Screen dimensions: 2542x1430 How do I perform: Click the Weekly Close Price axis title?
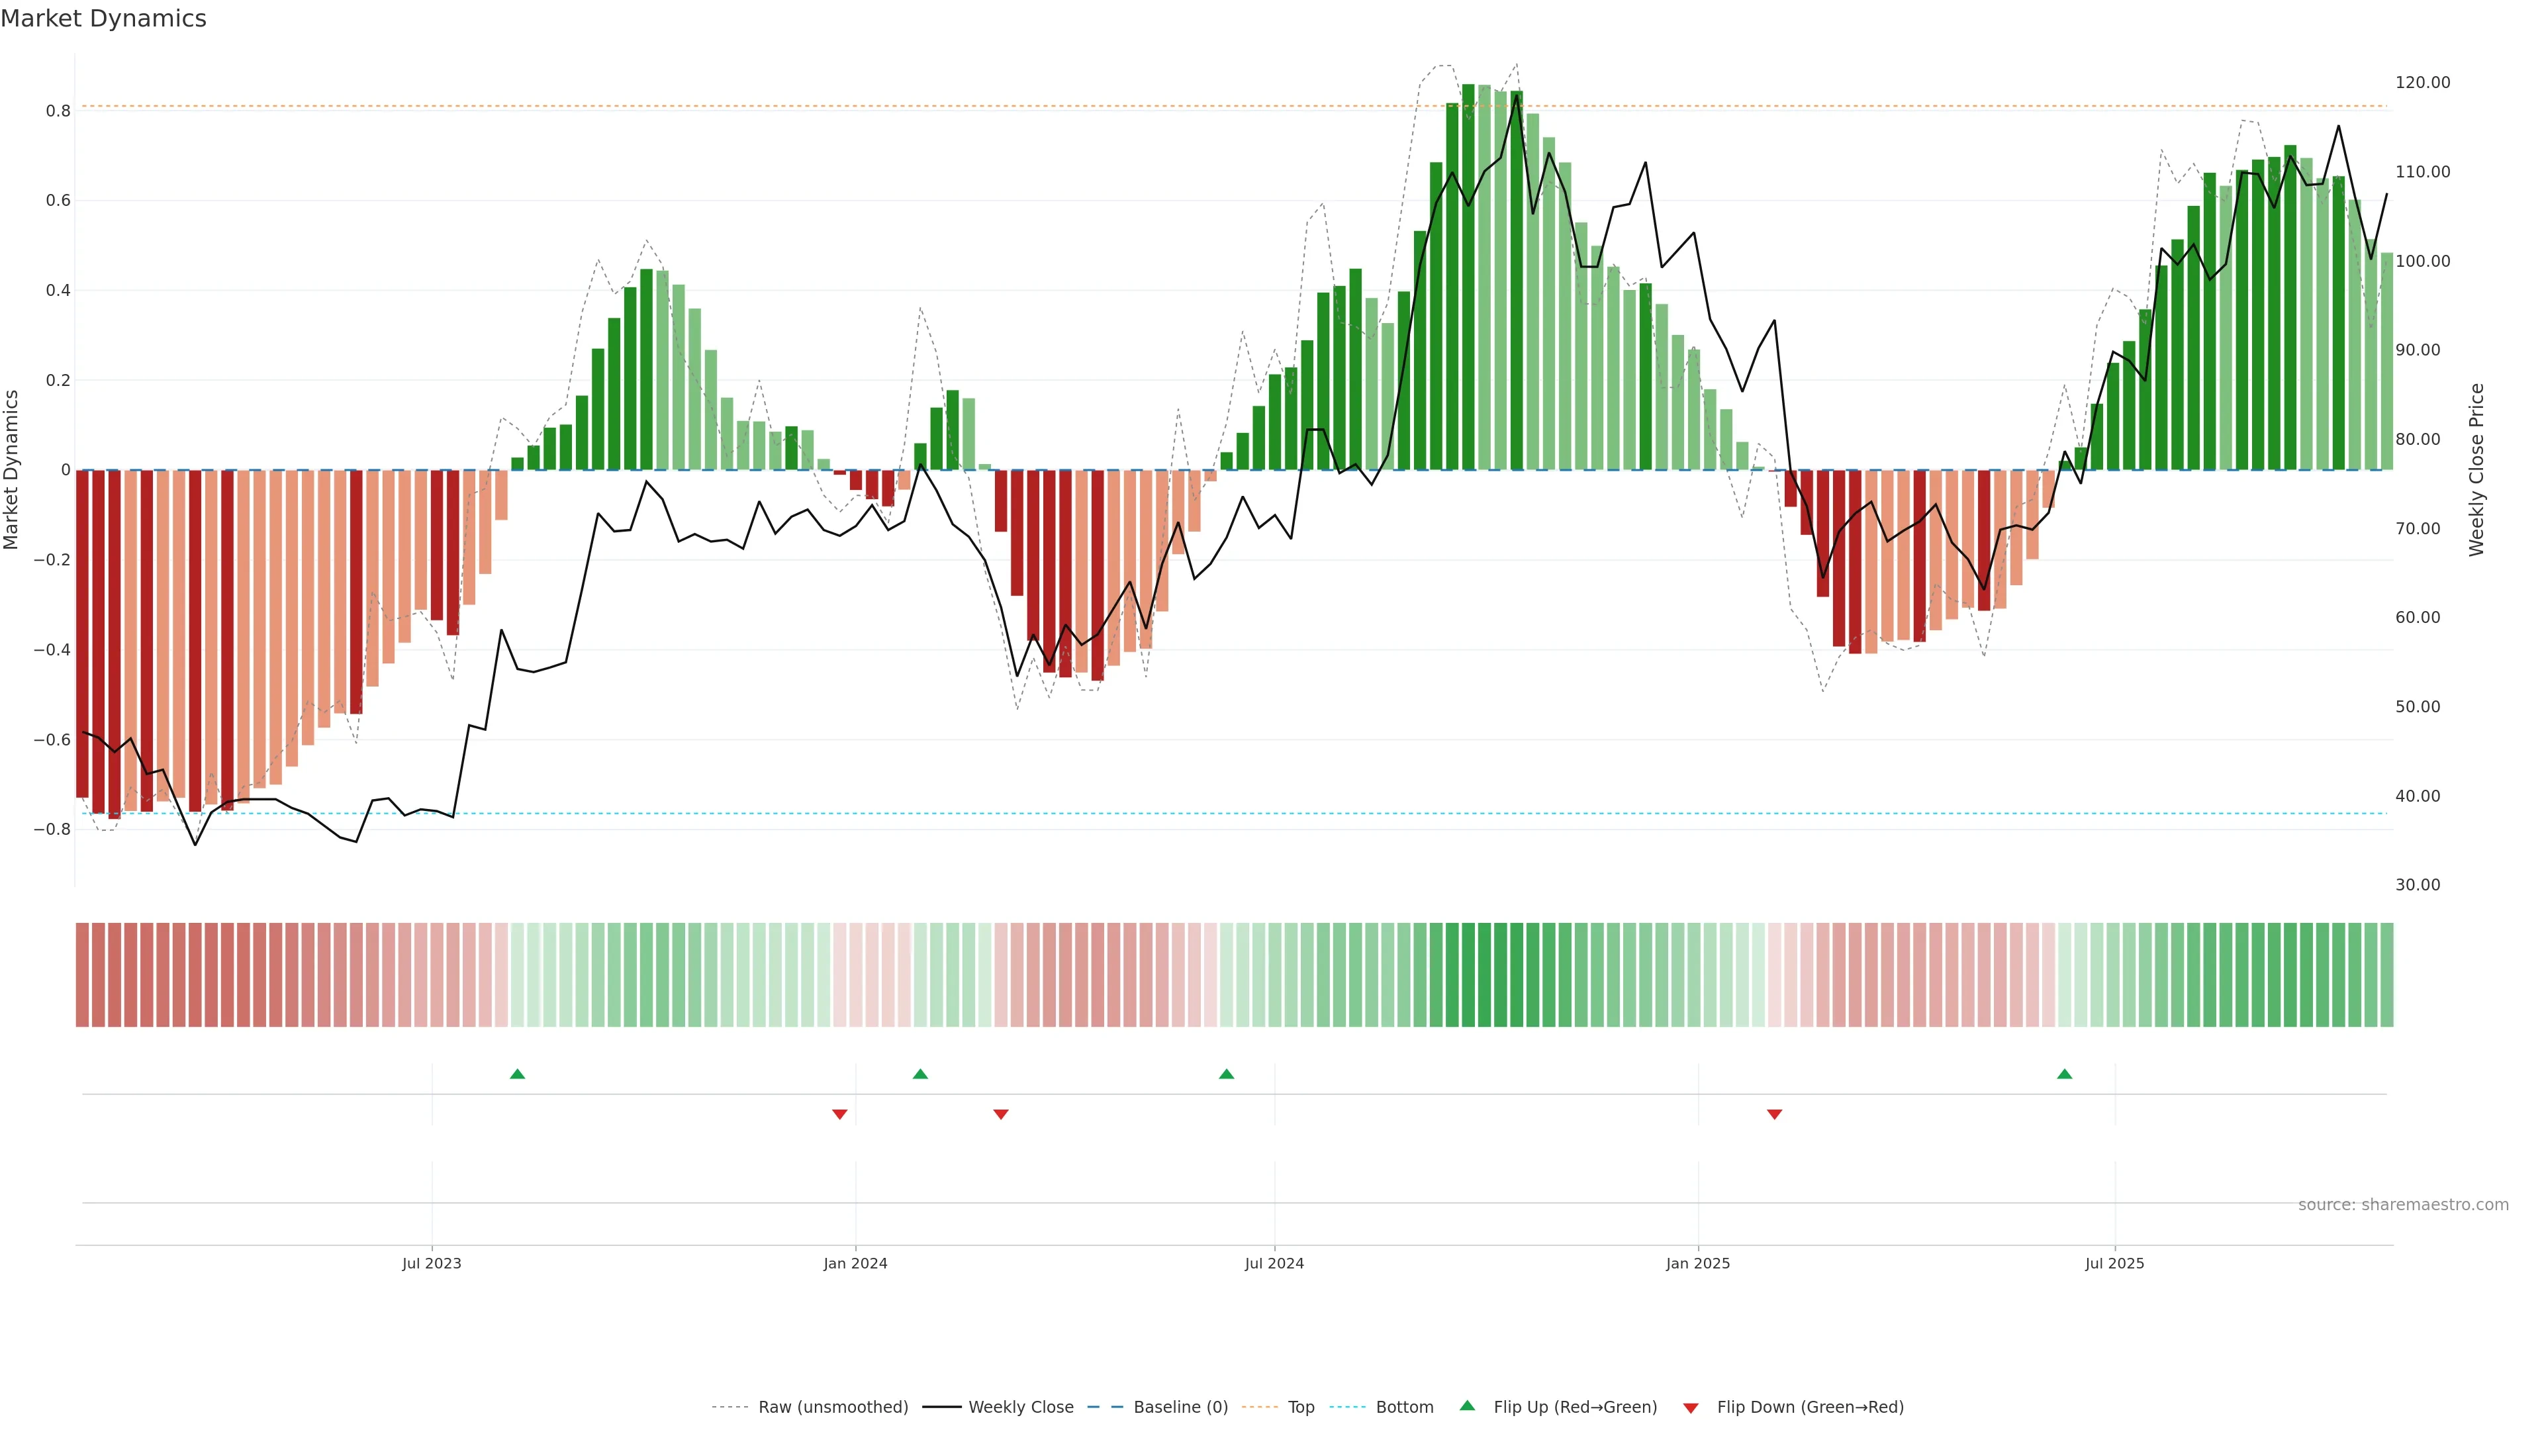[2476, 470]
